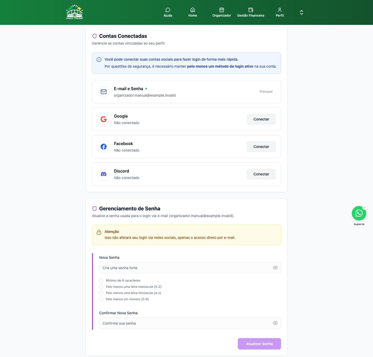373x357 pixels.
Task: Open Organizador calendar icon
Action: [x=222, y=10]
